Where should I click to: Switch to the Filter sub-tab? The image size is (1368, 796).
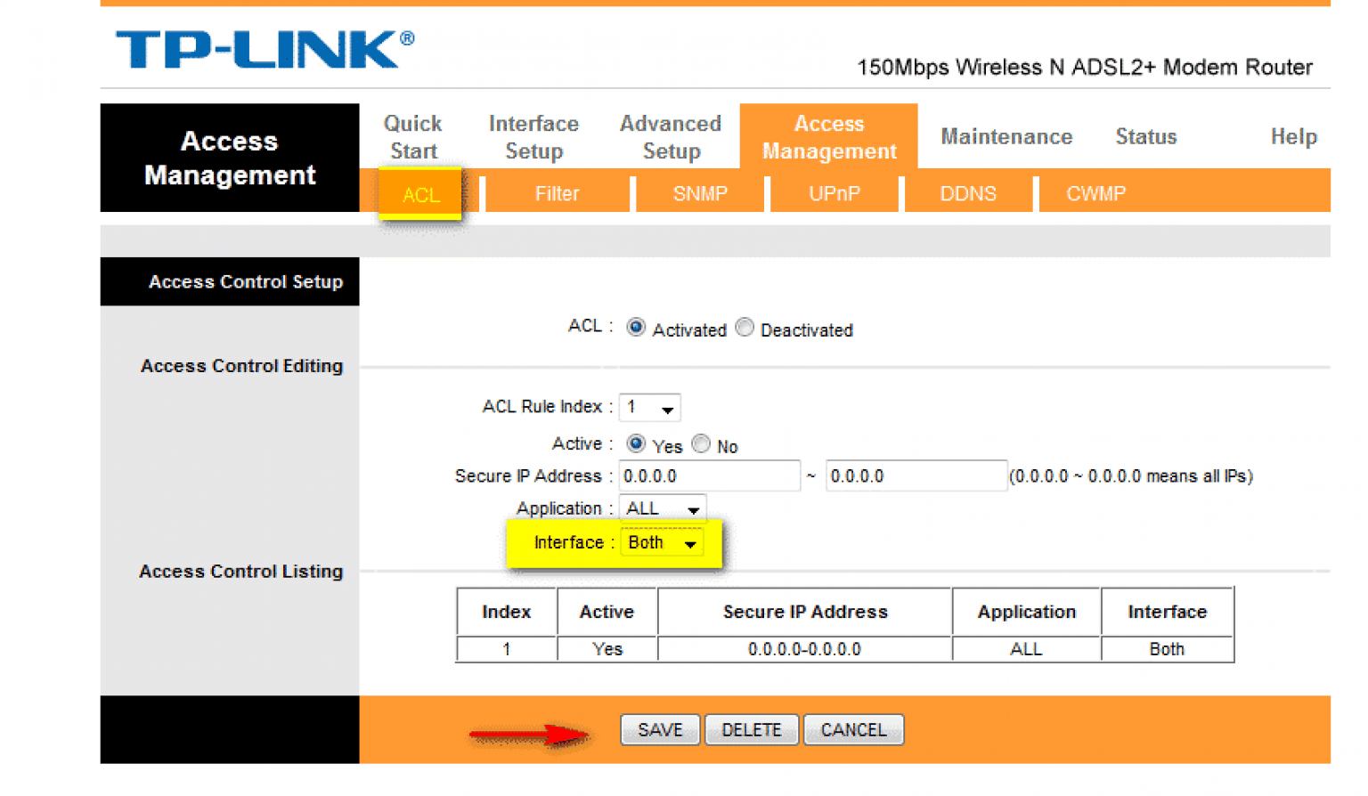[x=557, y=193]
